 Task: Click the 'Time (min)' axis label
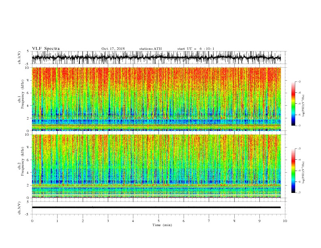pos(162,225)
